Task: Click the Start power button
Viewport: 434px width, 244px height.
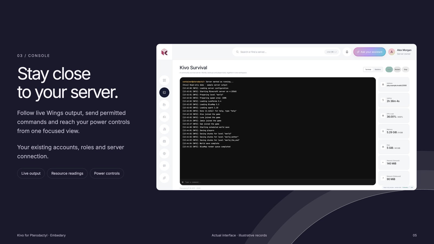Action: click(x=389, y=69)
